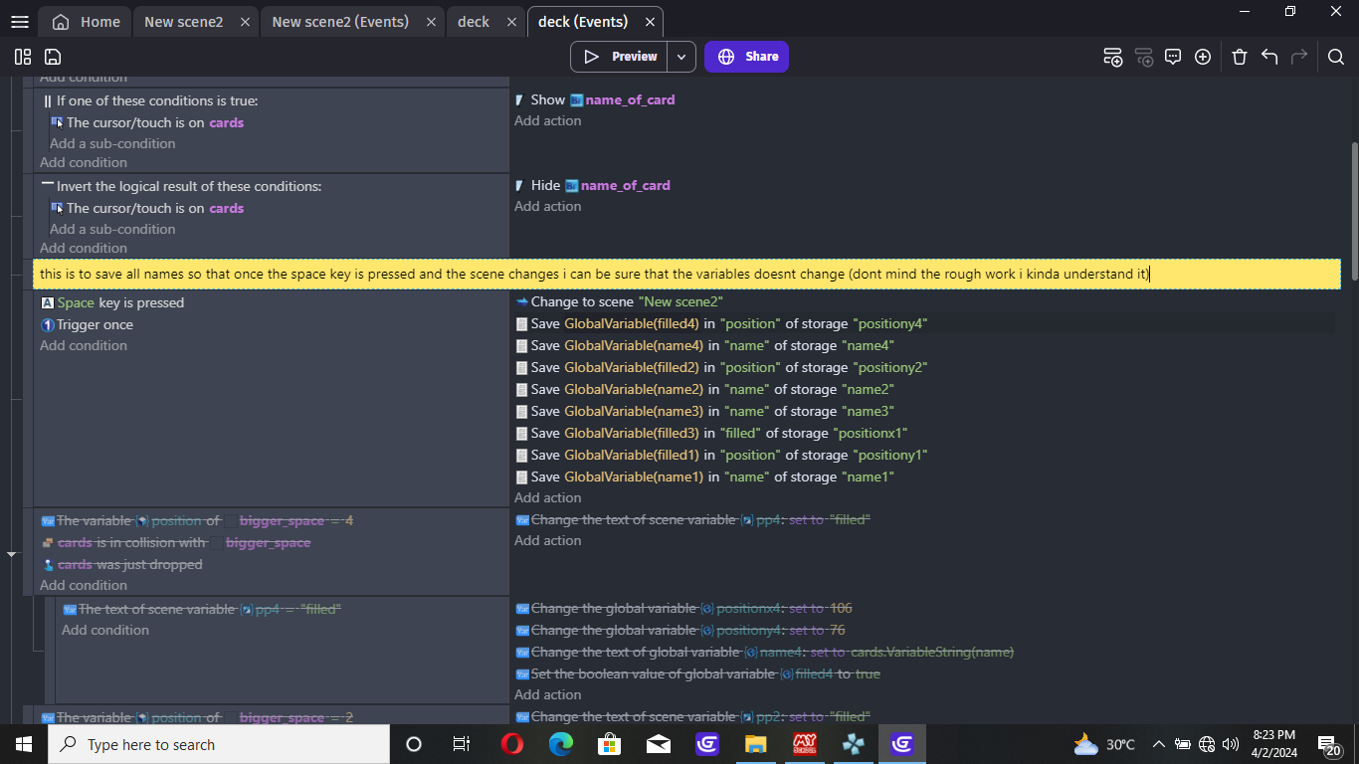Switch to the deck tab
Viewport: 1359px width, 764px height.
pos(474,22)
